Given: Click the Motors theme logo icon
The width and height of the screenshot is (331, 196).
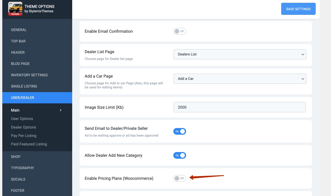Looking at the screenshot, I should click(15, 9).
